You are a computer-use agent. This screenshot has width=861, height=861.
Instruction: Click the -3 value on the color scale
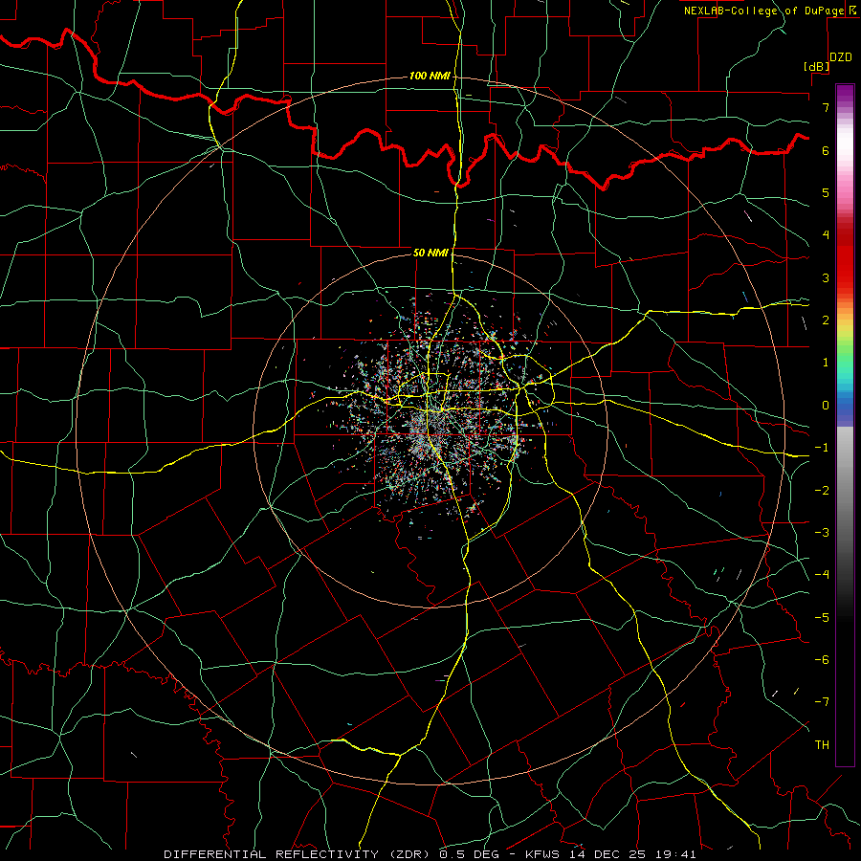point(822,533)
